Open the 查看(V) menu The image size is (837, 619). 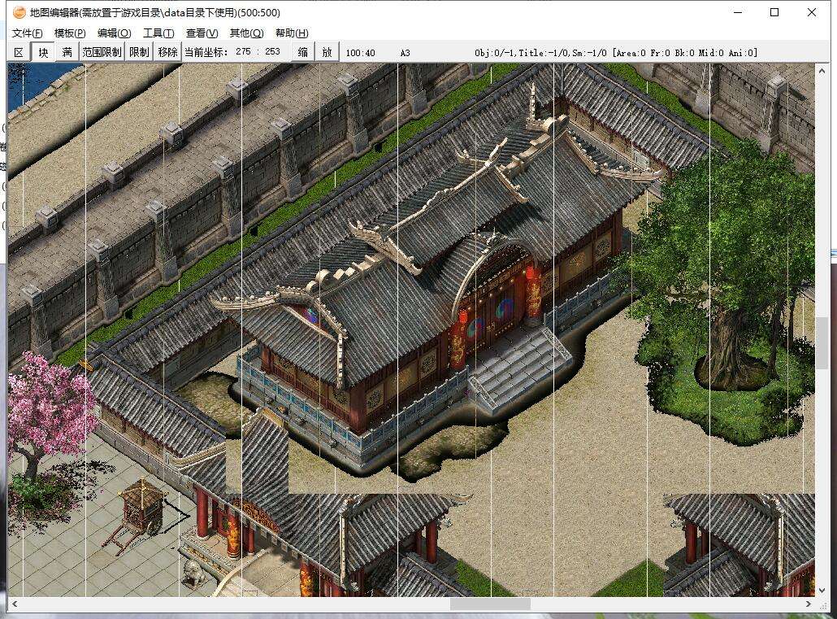[202, 33]
